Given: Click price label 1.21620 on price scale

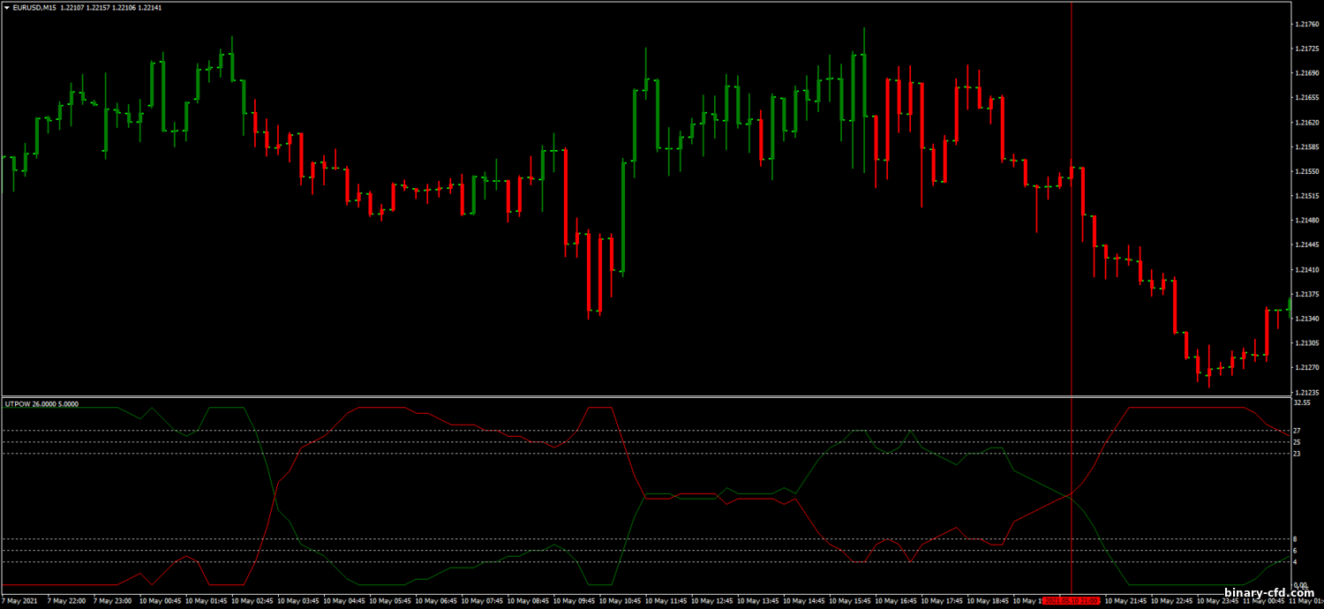Looking at the screenshot, I should [1306, 123].
